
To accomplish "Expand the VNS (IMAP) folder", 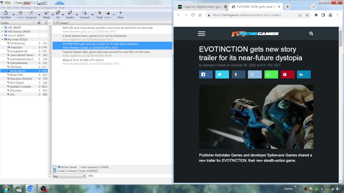I will pyautogui.click(x=2, y=28).
